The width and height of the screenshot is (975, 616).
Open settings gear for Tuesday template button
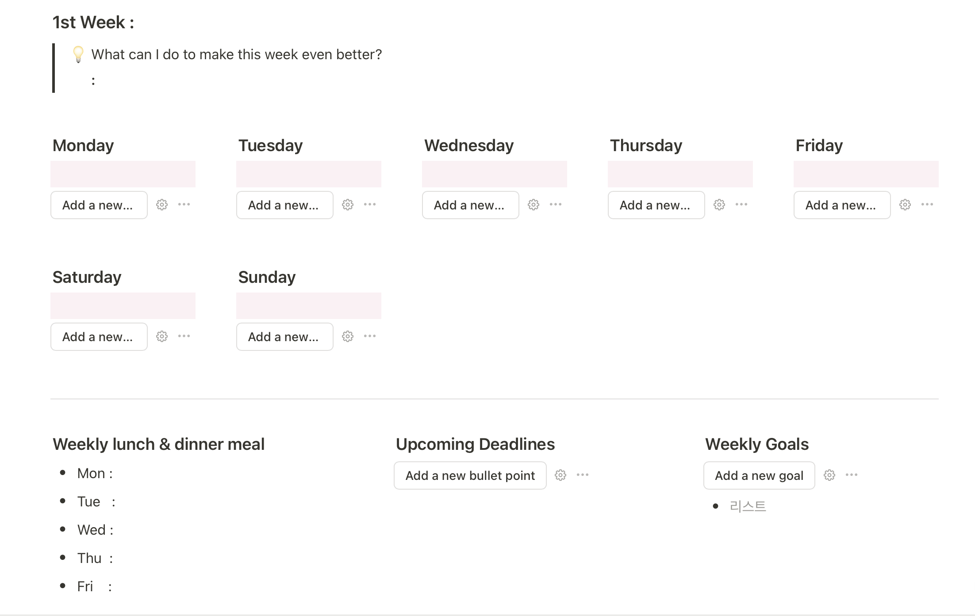(348, 205)
